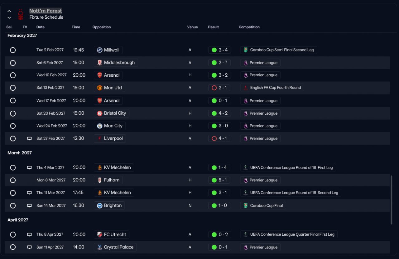Click the up chevron beside Nott'm Forest
The image size is (399, 259).
click(x=9, y=11)
